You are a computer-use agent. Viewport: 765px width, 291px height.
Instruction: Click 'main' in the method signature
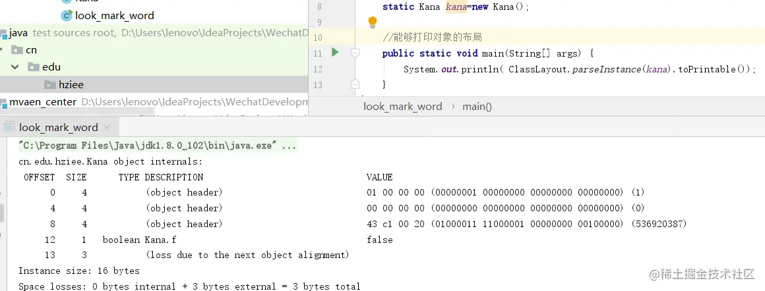coord(492,53)
